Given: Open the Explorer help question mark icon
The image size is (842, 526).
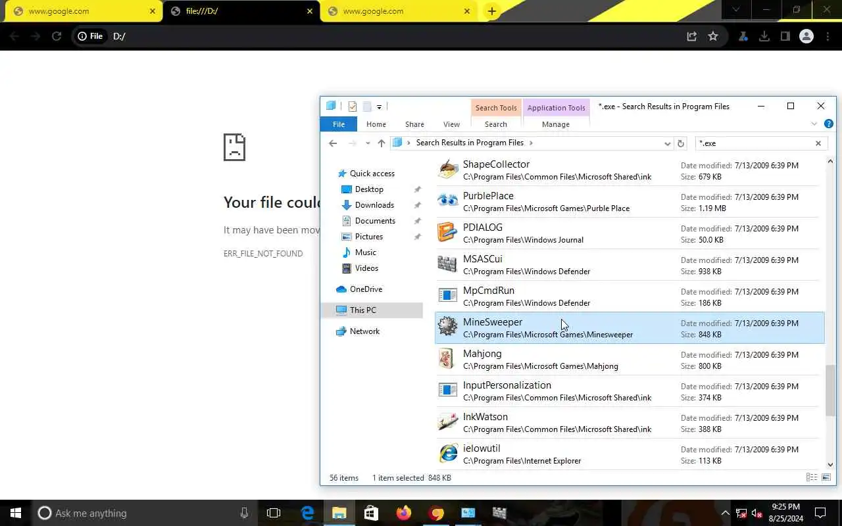Looking at the screenshot, I should [x=829, y=124].
